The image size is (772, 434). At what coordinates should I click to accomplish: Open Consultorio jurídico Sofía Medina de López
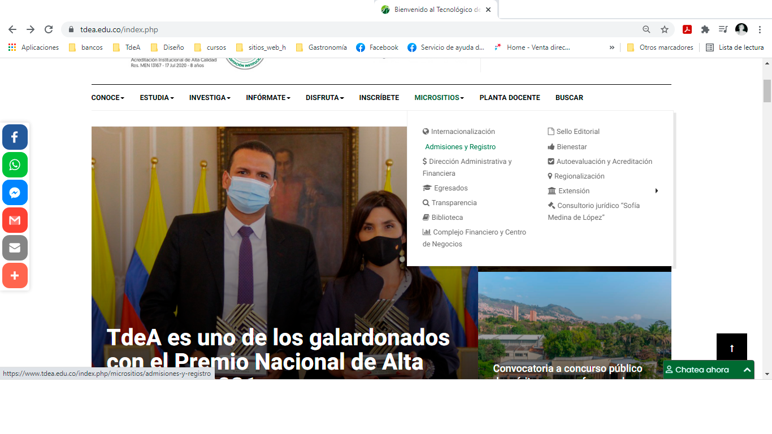pyautogui.click(x=594, y=211)
